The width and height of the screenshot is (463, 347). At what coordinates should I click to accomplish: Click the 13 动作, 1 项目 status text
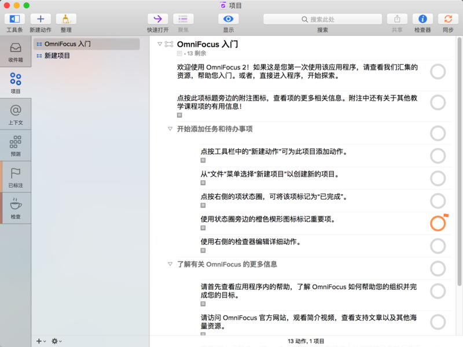pyautogui.click(x=306, y=341)
